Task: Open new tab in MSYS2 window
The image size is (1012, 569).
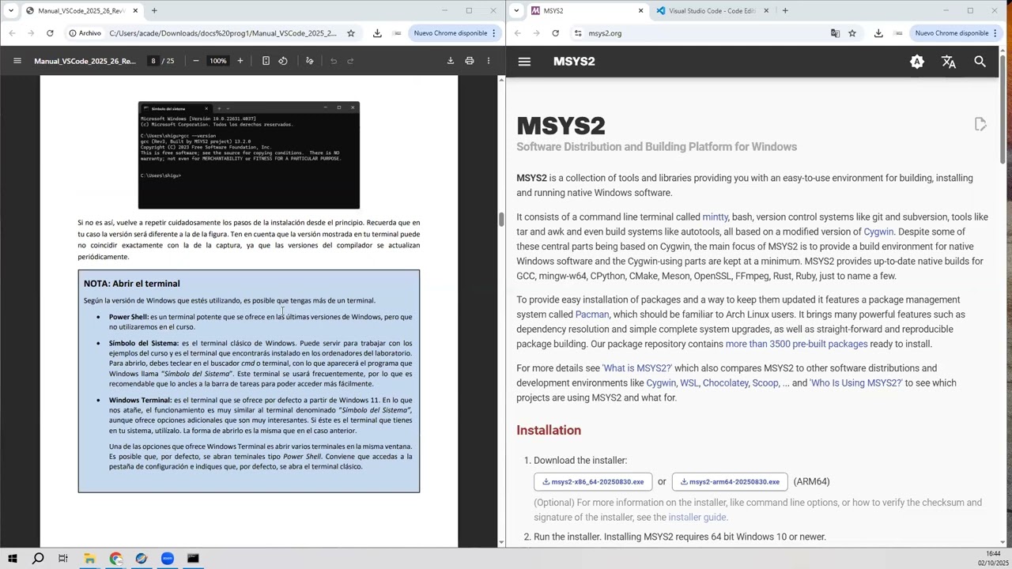Action: 785,10
